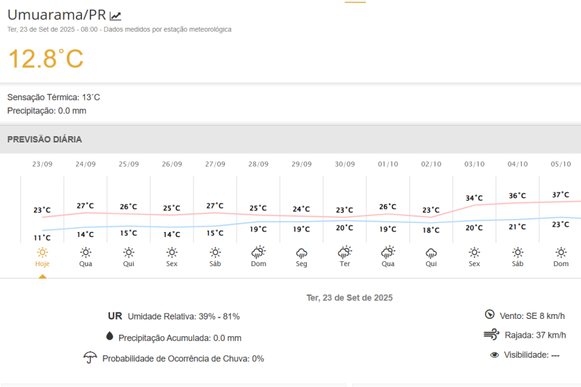Screen dimensions: 581x387
Task: Choose the partly rainy icon for Dom 28/09
Action: [258, 252]
